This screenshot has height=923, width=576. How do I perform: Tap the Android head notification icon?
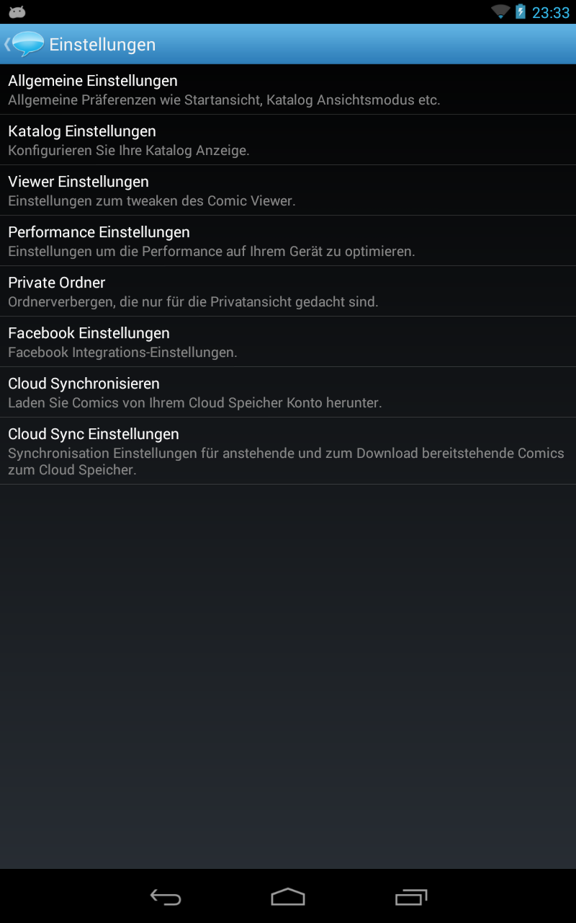[17, 12]
